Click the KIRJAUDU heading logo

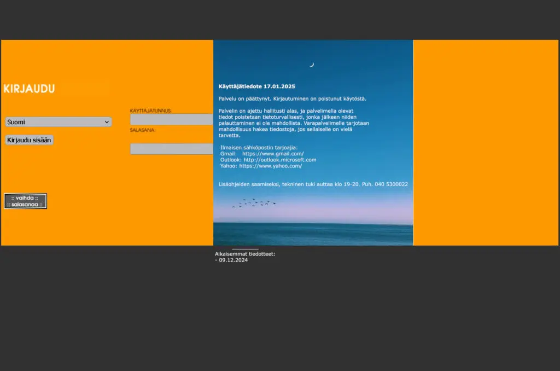pyautogui.click(x=29, y=89)
